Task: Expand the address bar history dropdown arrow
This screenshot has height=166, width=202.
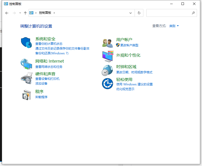Action: pyautogui.click(x=130, y=13)
